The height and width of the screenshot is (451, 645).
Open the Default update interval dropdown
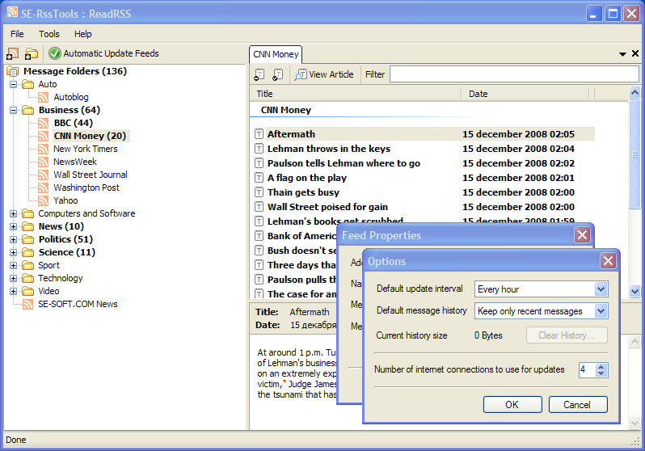click(601, 289)
